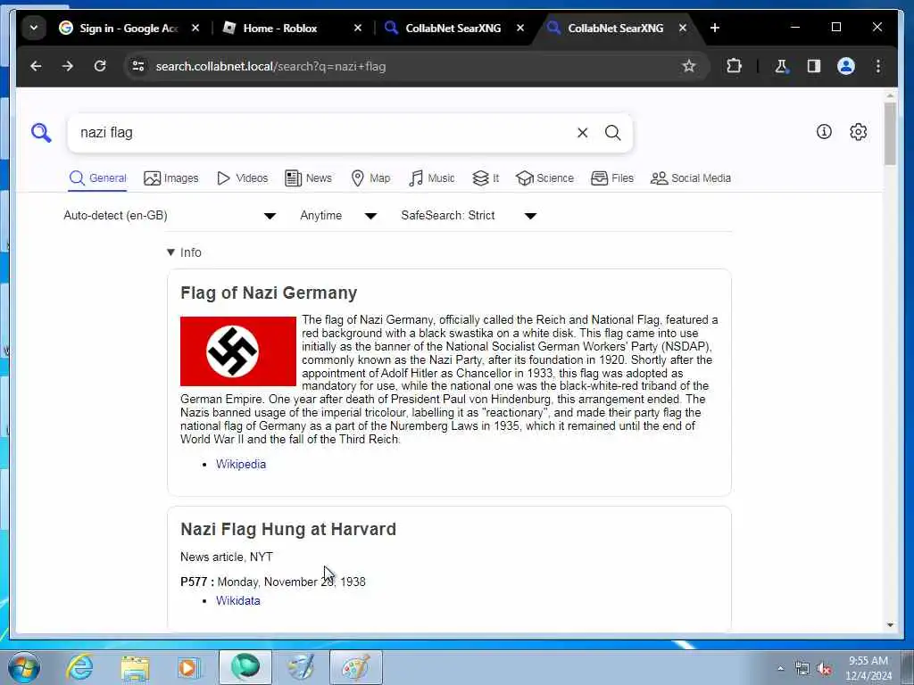Click the search submit magnifier icon

tap(612, 133)
